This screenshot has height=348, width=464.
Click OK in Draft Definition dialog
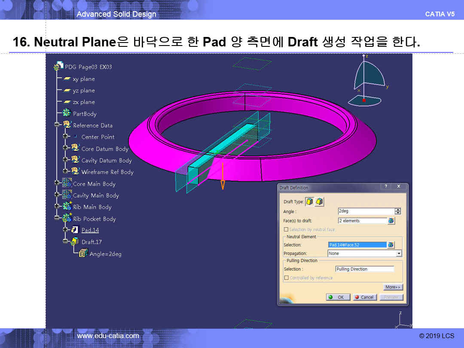tap(338, 297)
